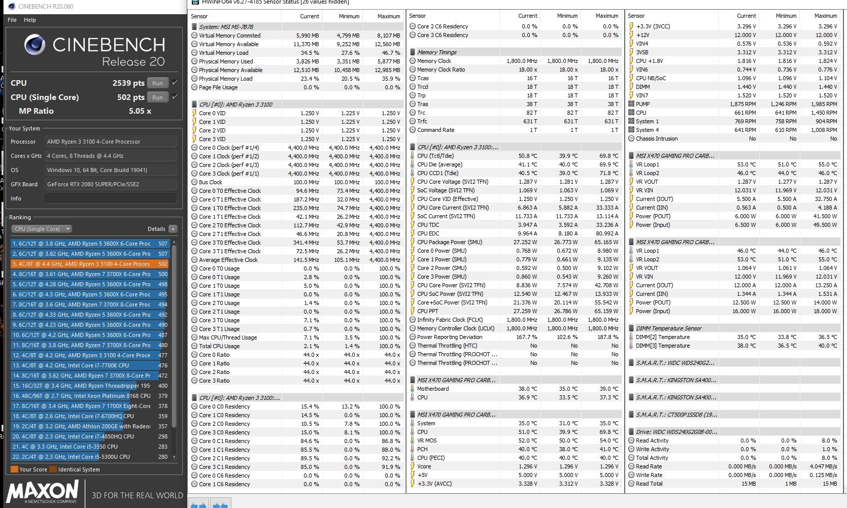Click the icon for Chassis Intrusion row
This screenshot has height=508, width=847.
click(x=631, y=139)
